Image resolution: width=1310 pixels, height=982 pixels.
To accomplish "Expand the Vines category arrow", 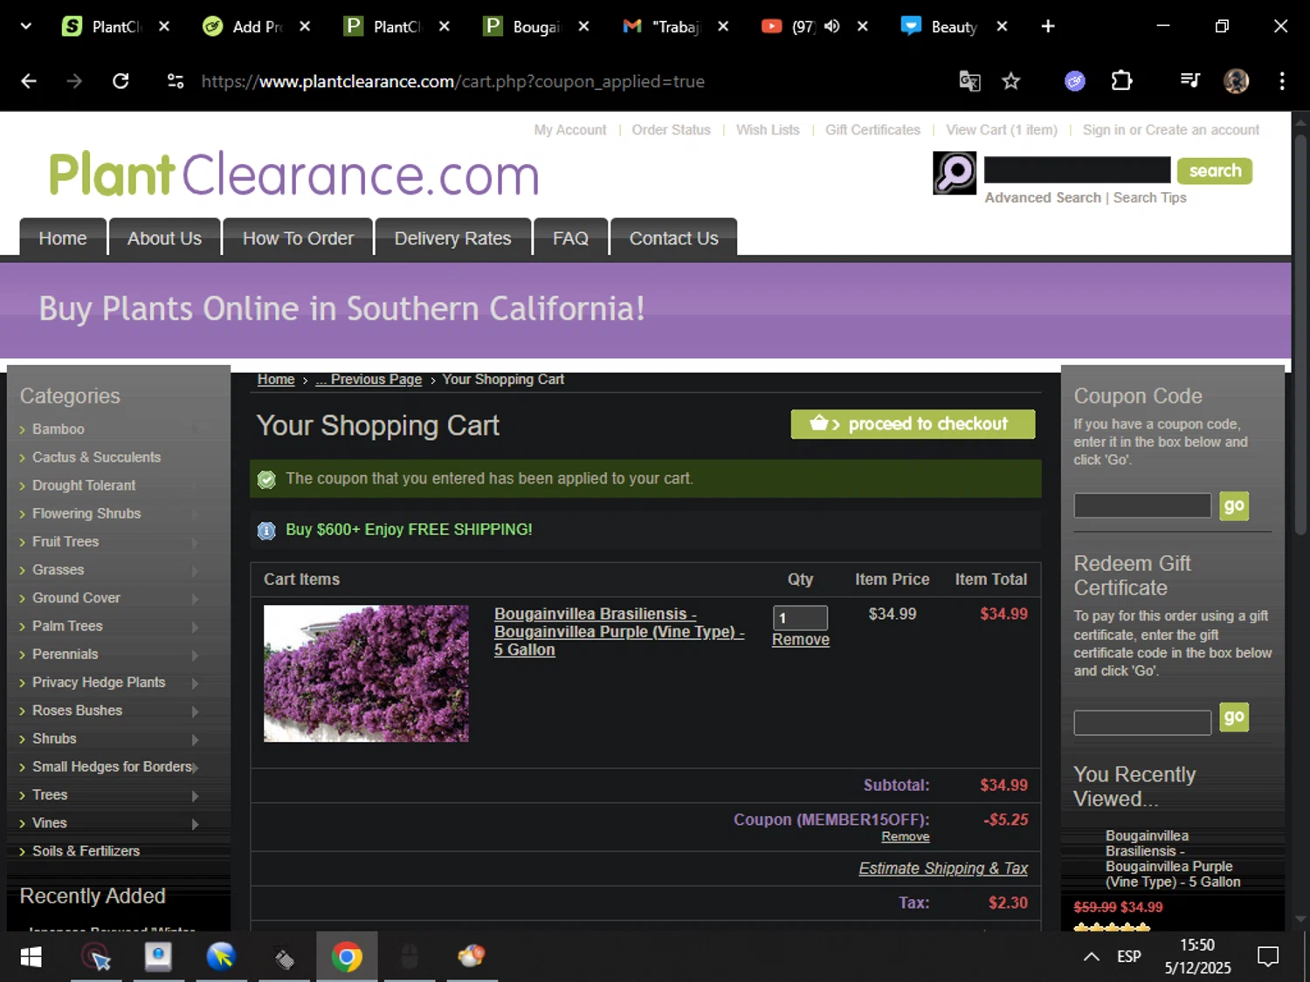I will [x=195, y=823].
